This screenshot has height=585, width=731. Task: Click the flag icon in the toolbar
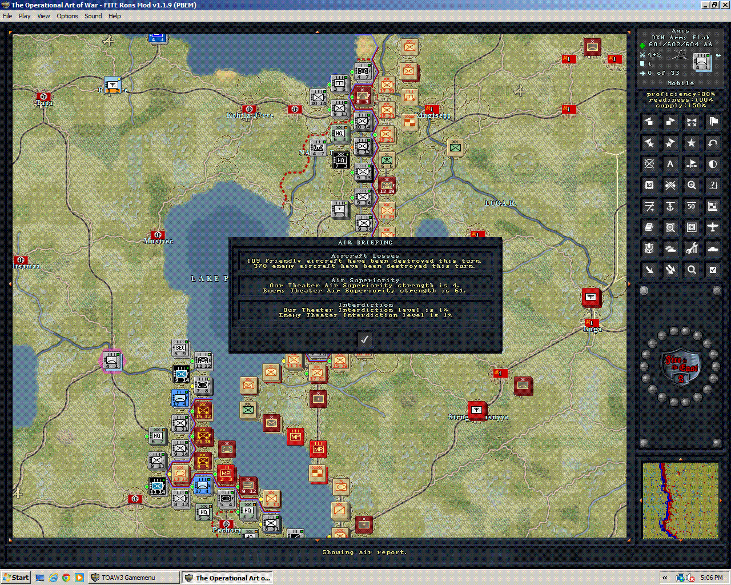pos(712,121)
